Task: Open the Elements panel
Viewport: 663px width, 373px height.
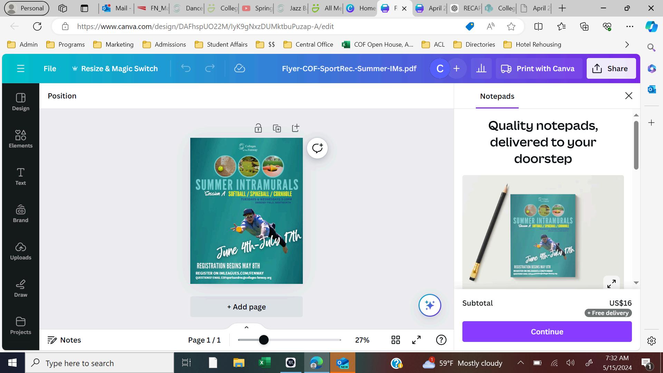Action: coord(20,139)
